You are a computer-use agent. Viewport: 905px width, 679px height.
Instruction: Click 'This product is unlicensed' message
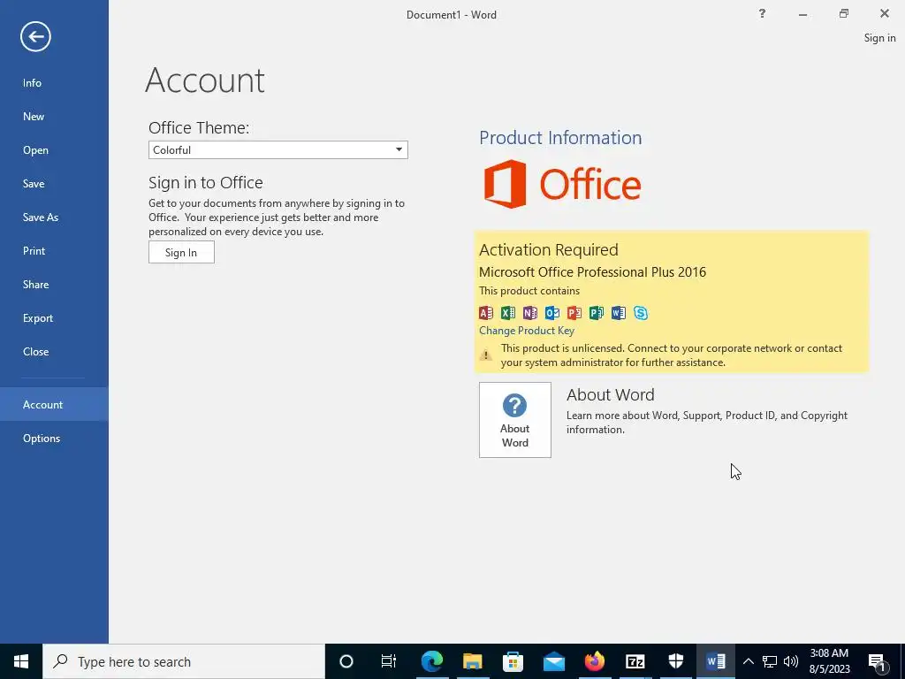pyautogui.click(x=672, y=355)
